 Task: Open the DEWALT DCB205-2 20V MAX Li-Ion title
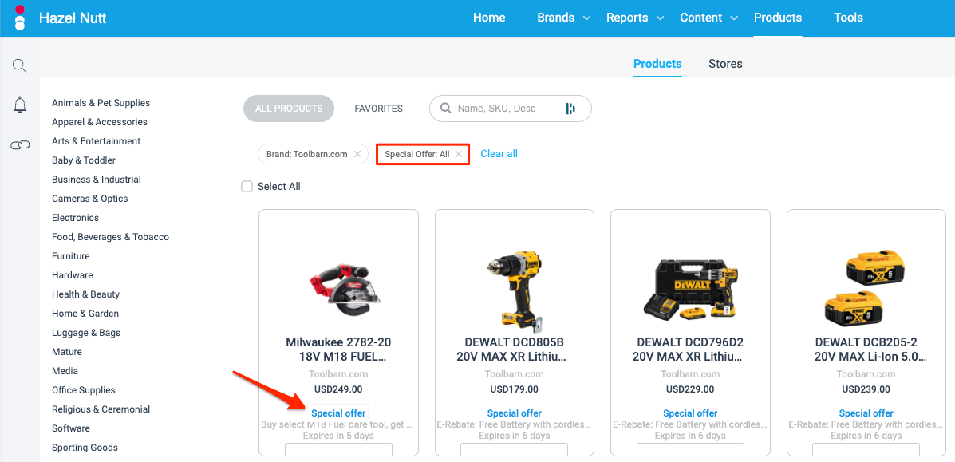tap(866, 349)
